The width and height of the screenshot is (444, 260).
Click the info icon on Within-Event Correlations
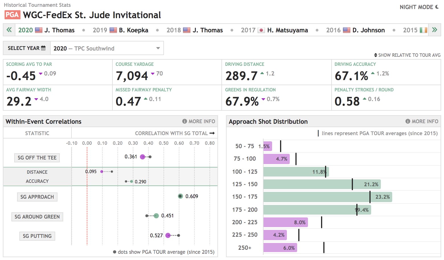(185, 121)
